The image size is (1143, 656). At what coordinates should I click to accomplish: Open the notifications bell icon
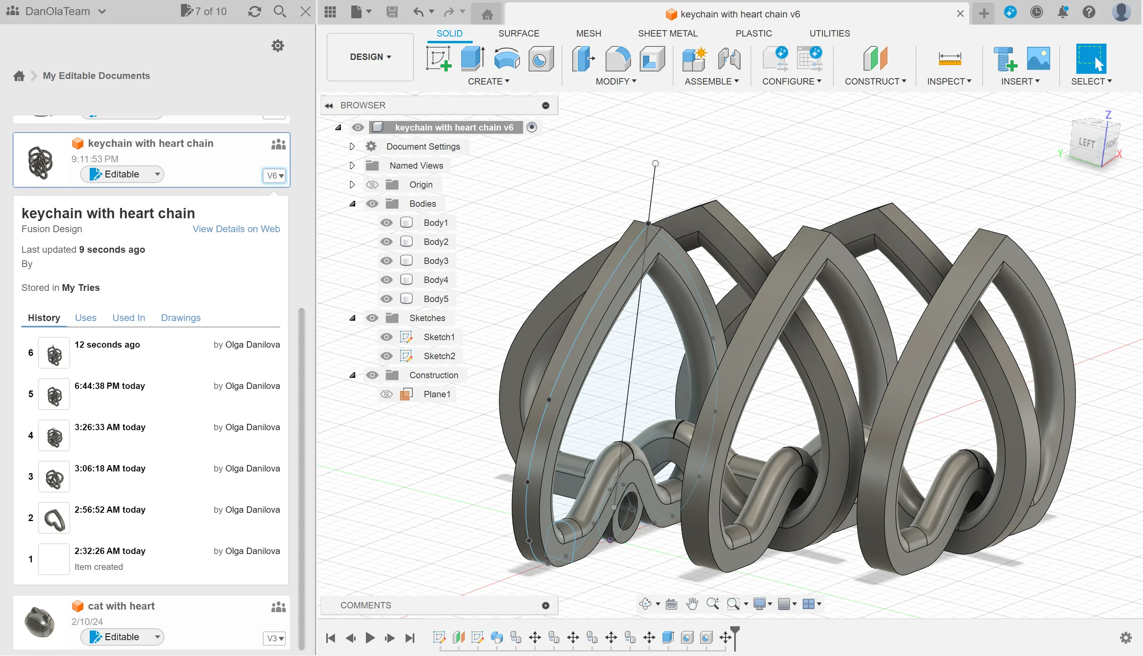pos(1062,12)
